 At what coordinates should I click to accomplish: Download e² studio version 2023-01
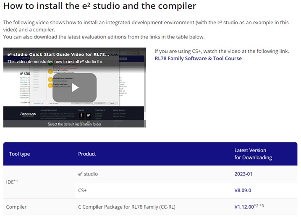pyautogui.click(x=243, y=174)
